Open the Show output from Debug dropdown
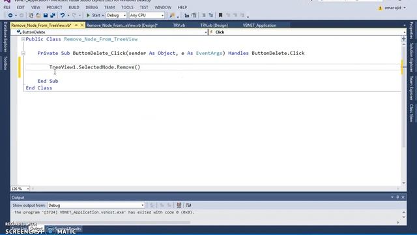The width and height of the screenshot is (417, 235). tap(96, 205)
